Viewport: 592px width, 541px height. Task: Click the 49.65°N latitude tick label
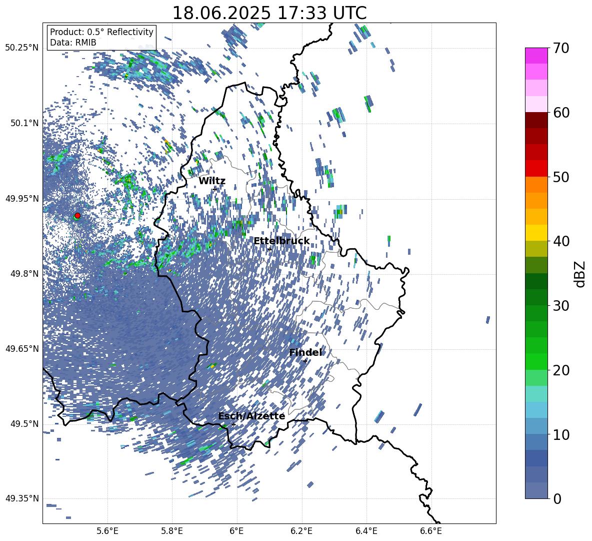point(22,349)
